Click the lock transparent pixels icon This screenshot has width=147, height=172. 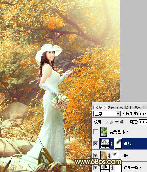106,122
